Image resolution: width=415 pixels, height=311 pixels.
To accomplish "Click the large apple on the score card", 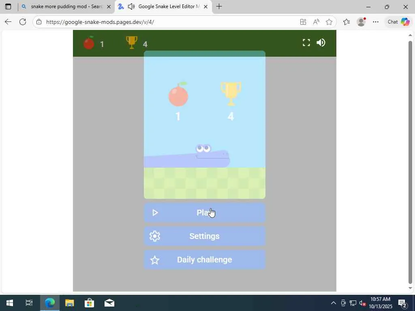I will click(x=178, y=94).
